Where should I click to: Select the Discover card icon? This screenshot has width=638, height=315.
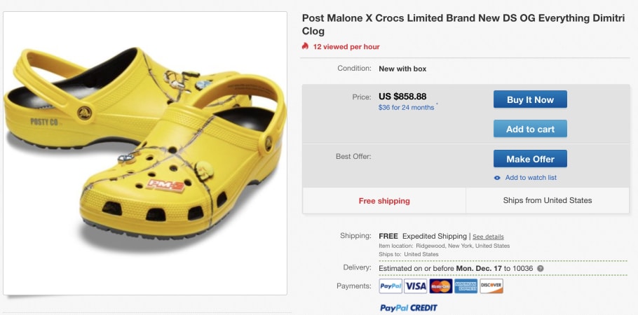coord(491,286)
